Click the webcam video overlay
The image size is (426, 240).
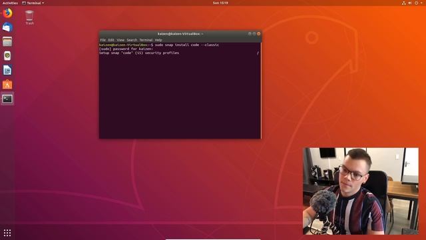361,191
